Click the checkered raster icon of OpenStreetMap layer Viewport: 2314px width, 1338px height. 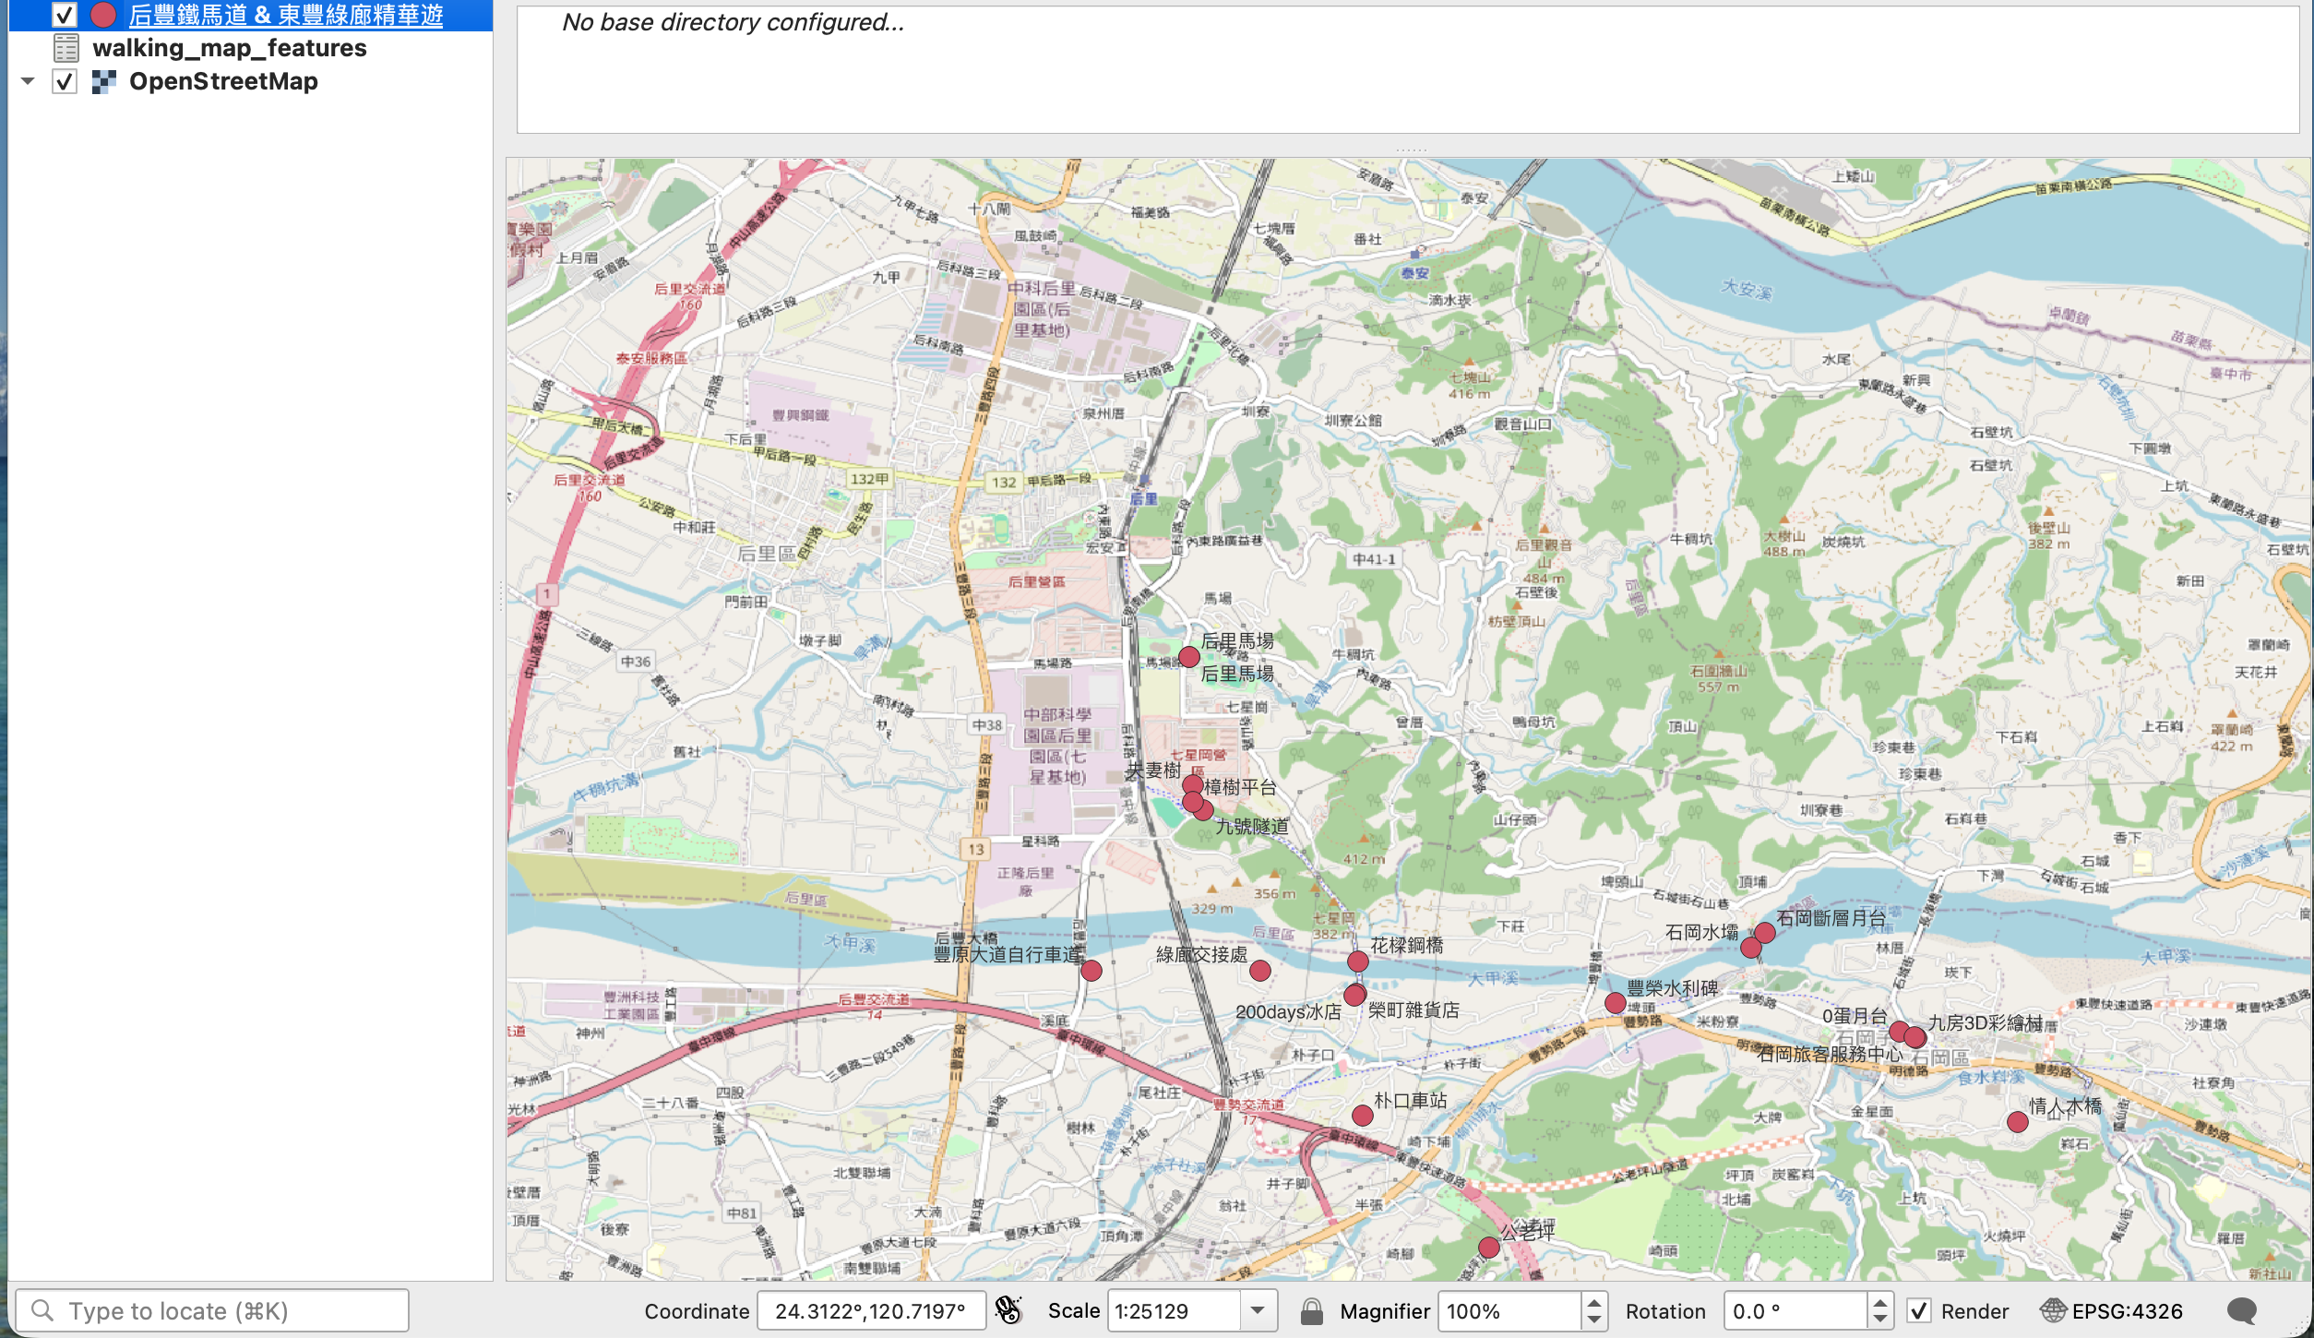coord(103,81)
